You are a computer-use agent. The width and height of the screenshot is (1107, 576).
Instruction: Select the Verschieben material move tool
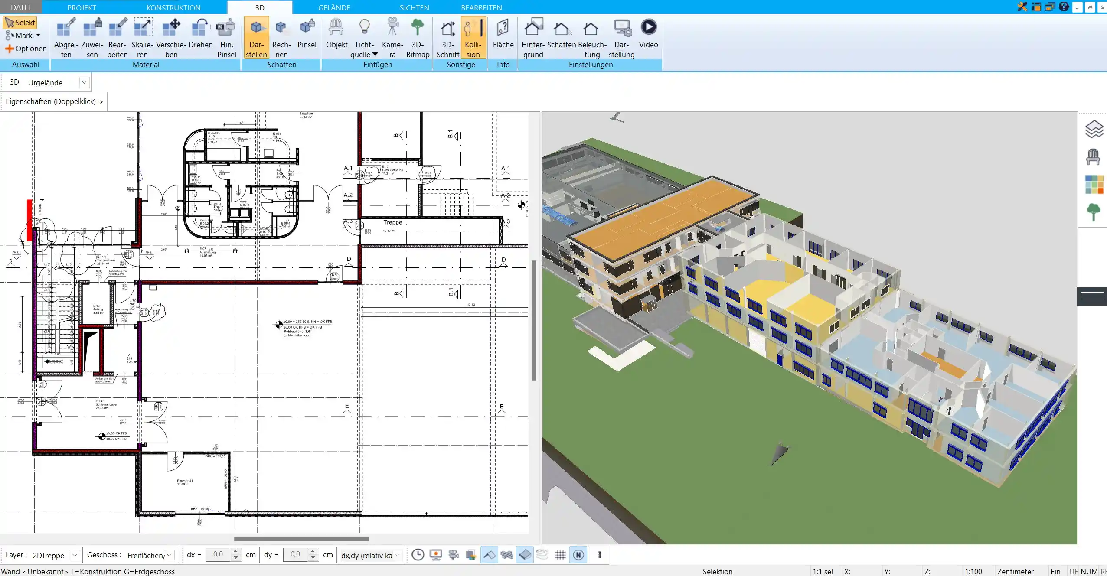point(171,38)
